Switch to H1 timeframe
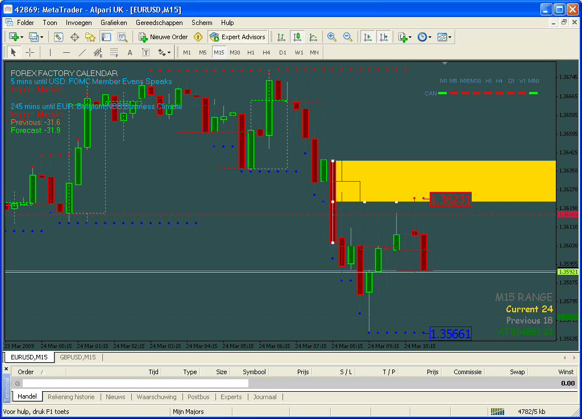 (251, 52)
